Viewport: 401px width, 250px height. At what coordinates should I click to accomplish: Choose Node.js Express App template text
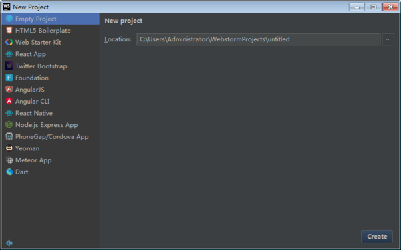[x=47, y=125]
